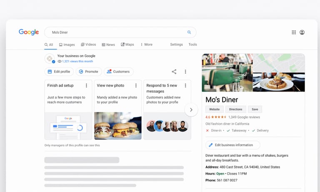
Task: Open the business profile three-dot menu
Action: click(185, 72)
